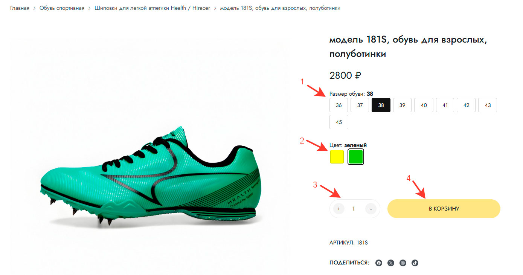Open the Facebook share icon

click(x=379, y=263)
